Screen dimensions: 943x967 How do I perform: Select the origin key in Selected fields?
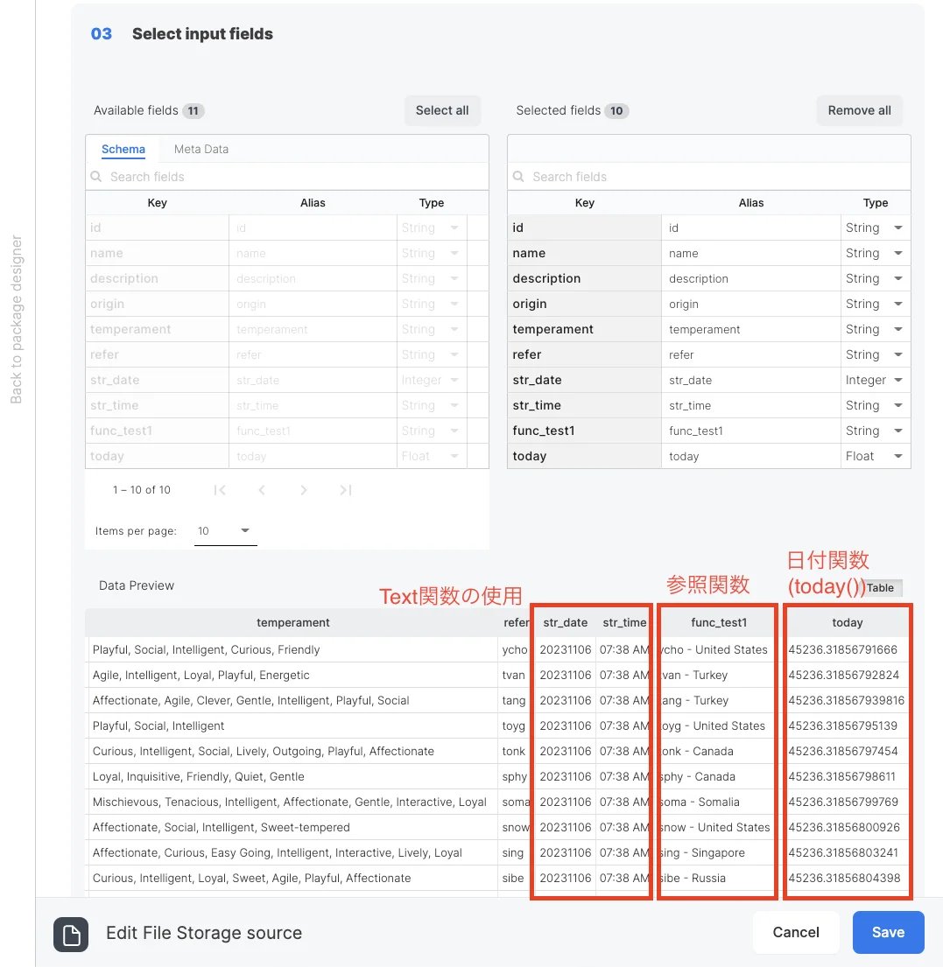click(x=584, y=304)
